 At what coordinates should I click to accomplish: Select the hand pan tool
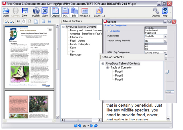[x=23, y=21]
